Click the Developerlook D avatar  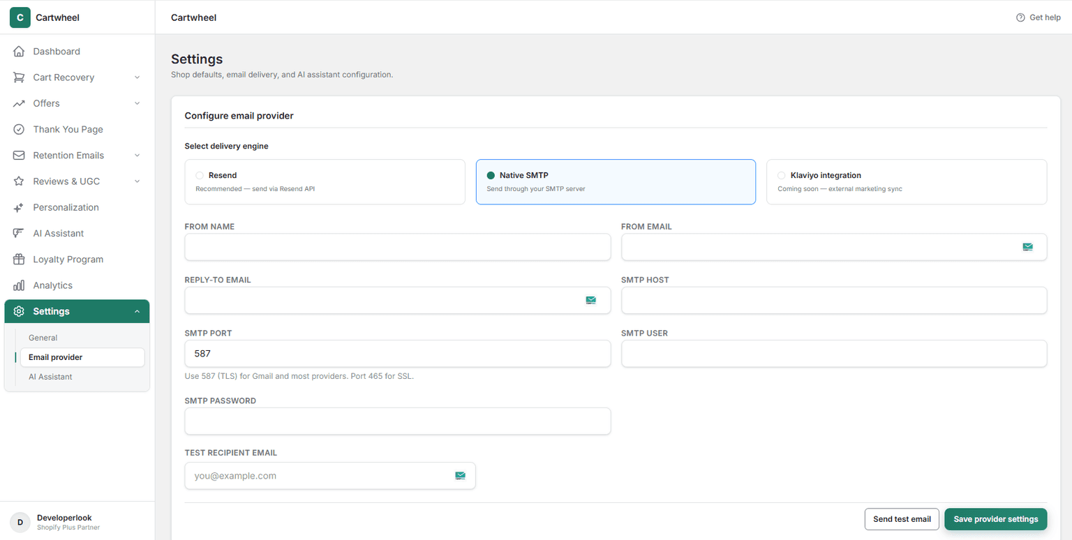click(20, 522)
